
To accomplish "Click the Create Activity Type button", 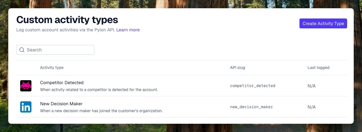I will tap(323, 23).
